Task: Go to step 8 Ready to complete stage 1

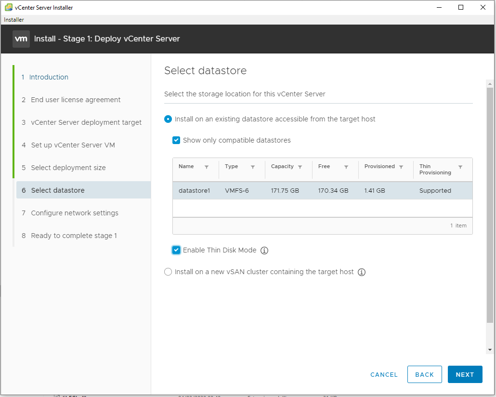Action: [69, 236]
